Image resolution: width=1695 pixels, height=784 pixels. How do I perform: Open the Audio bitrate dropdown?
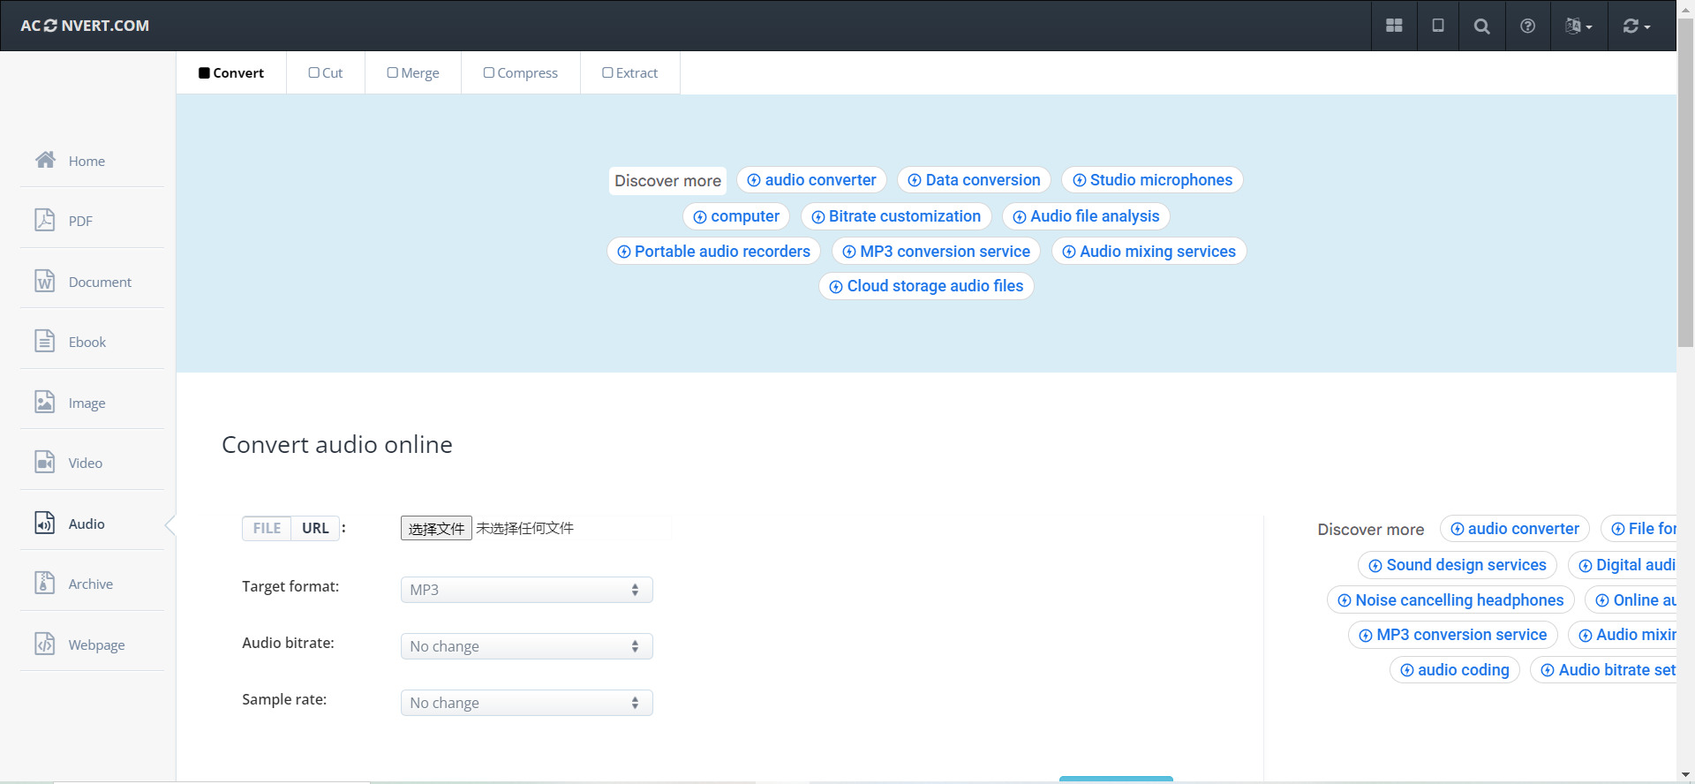coord(526,646)
